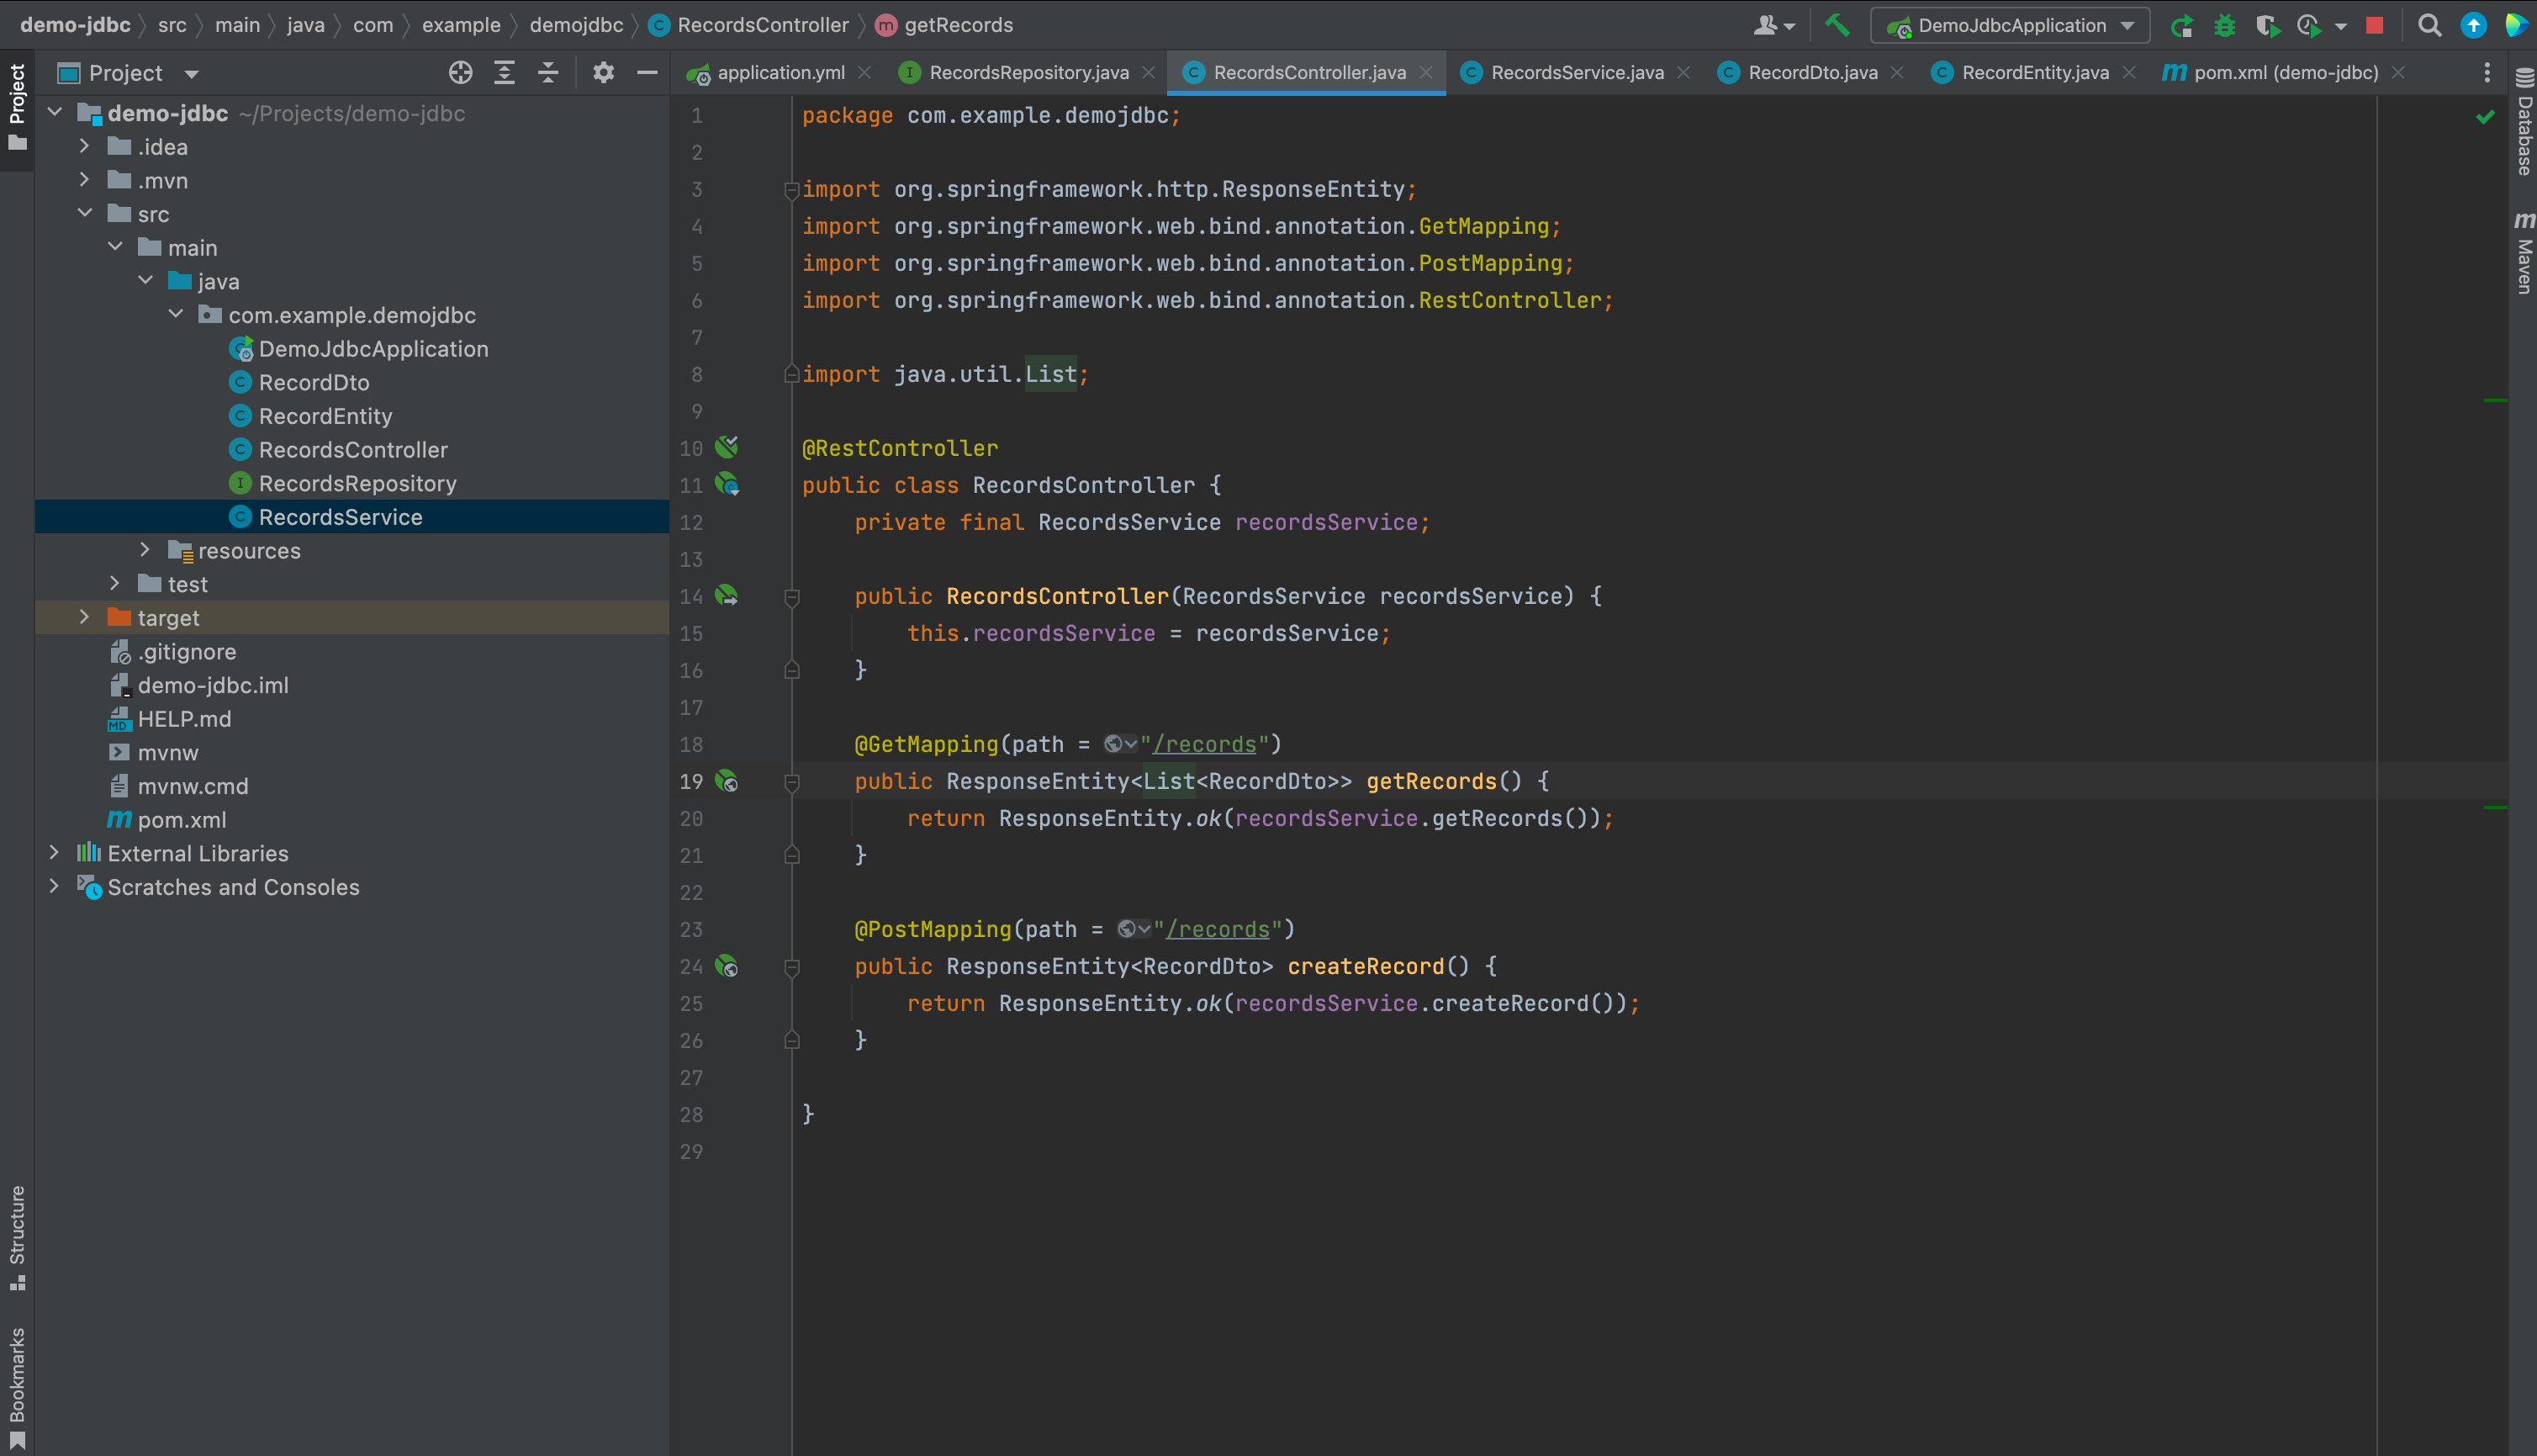Switch to the RecordsRepository.java tab
This screenshot has width=2537, height=1456.
[x=1028, y=72]
